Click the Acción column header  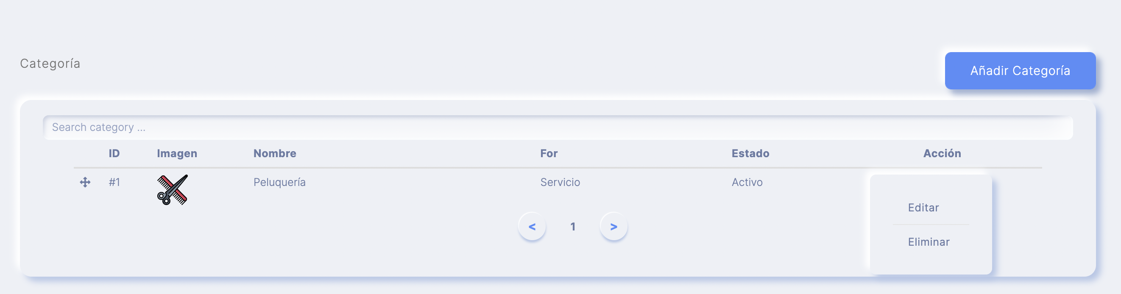pyautogui.click(x=942, y=153)
